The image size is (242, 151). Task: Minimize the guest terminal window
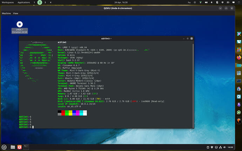click(184, 39)
